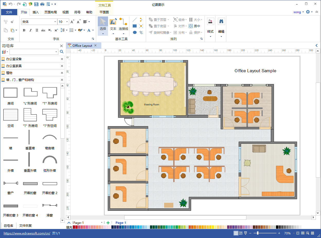Toggle underline text formatting
Viewport: 321px width, 238px height.
37,30
